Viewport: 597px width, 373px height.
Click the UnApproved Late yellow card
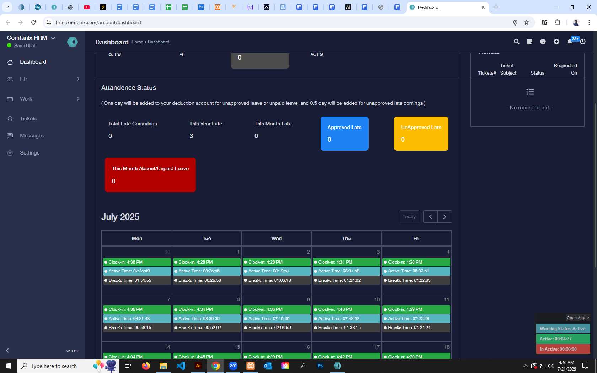pyautogui.click(x=421, y=134)
